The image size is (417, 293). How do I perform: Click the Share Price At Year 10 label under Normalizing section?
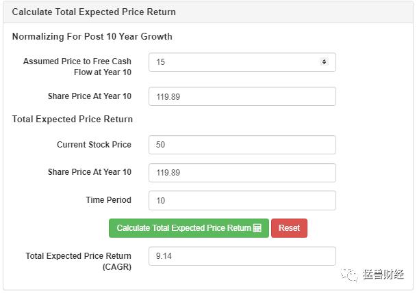click(89, 96)
